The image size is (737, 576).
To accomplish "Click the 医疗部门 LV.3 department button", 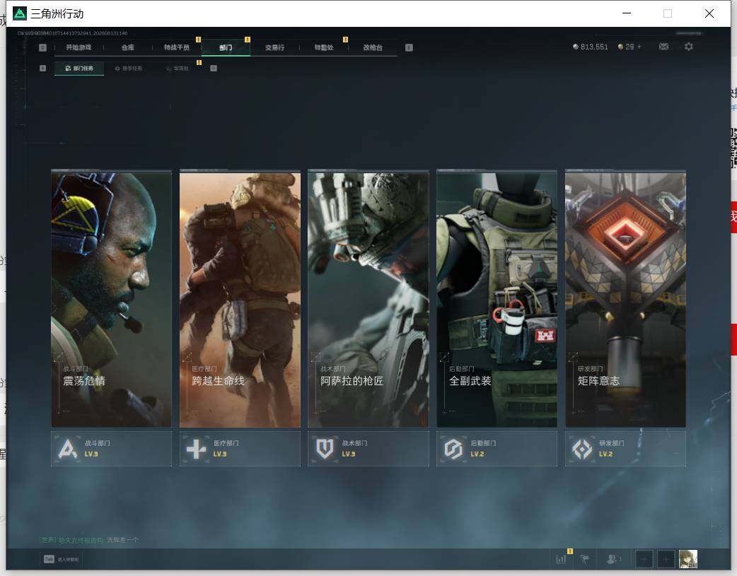I will click(240, 449).
